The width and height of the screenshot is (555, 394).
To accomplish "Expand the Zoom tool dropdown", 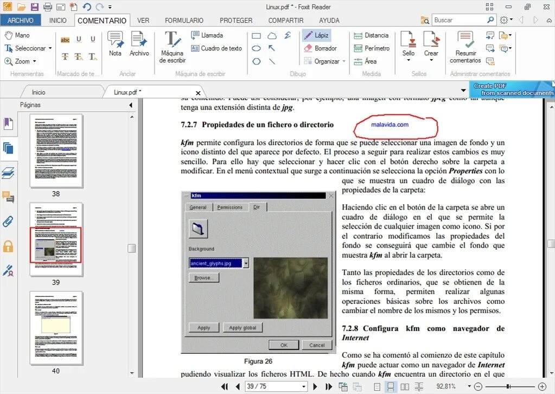I will [34, 61].
